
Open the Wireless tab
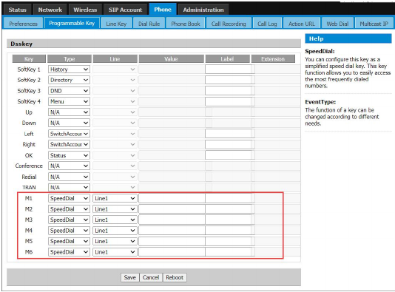85,10
